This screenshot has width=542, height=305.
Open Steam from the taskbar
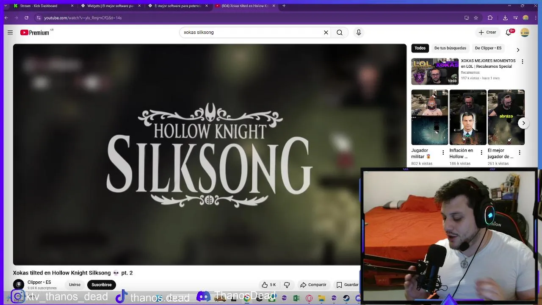coord(346,299)
